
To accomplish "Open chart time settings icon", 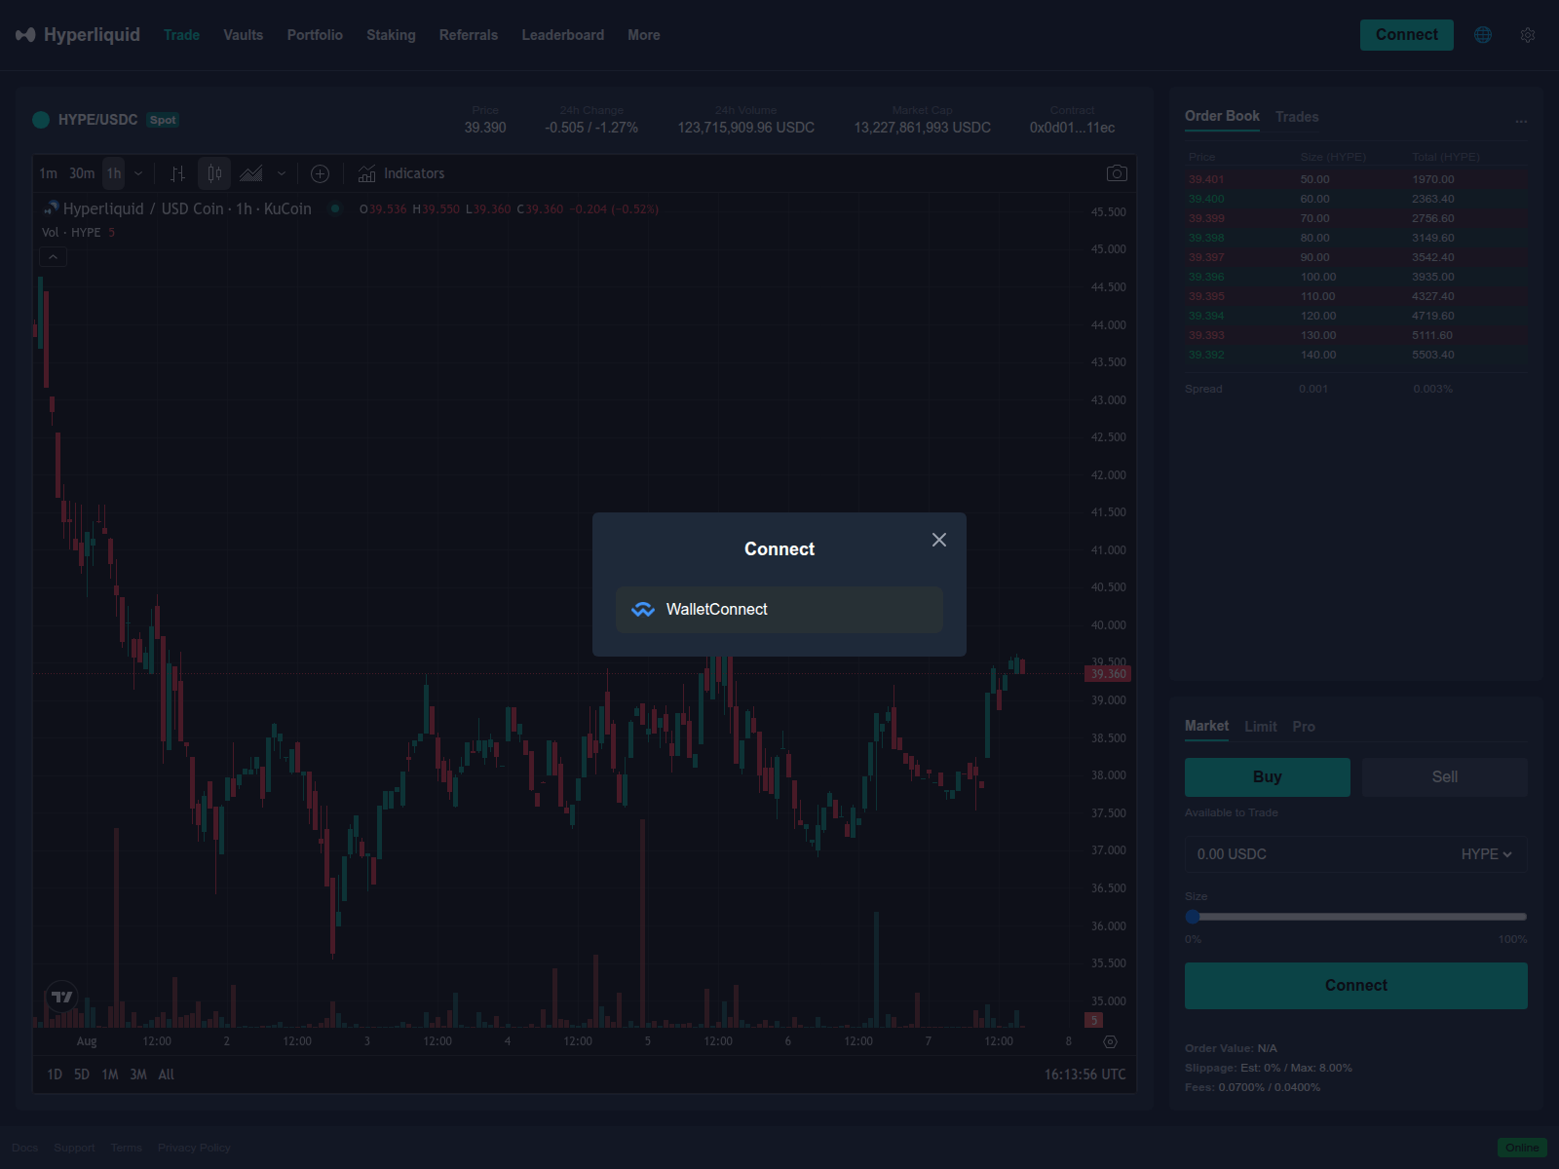I will pyautogui.click(x=1110, y=1041).
